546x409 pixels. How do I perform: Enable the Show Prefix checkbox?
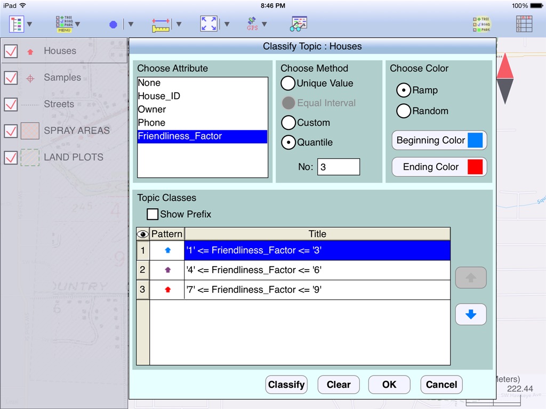152,214
